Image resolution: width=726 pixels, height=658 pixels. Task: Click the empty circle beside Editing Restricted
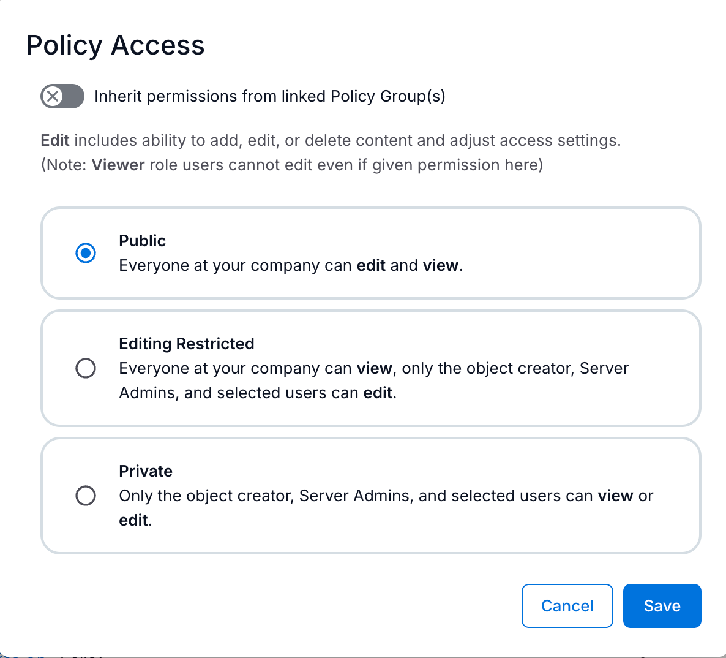pyautogui.click(x=86, y=368)
